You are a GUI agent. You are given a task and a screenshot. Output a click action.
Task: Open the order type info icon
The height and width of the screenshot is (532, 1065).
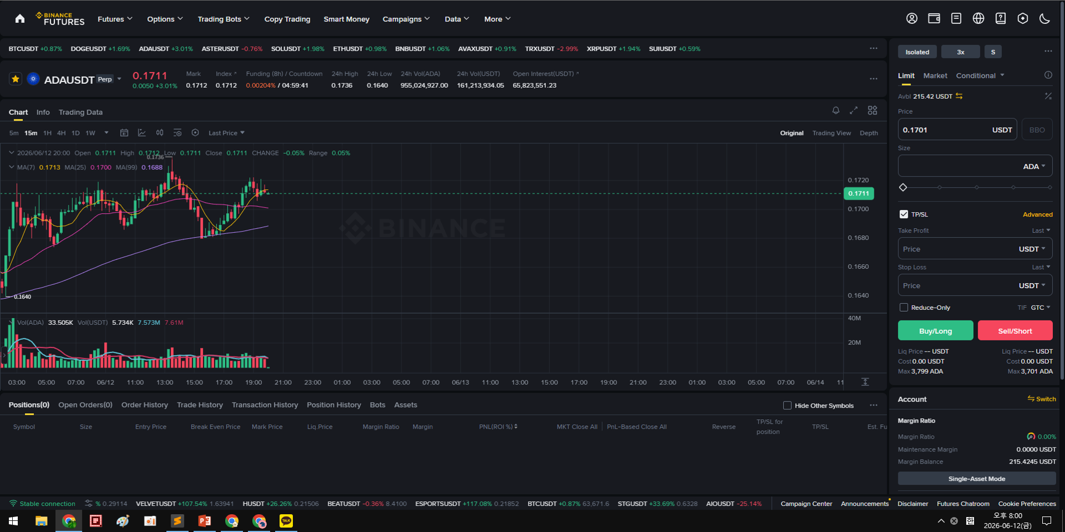point(1048,75)
